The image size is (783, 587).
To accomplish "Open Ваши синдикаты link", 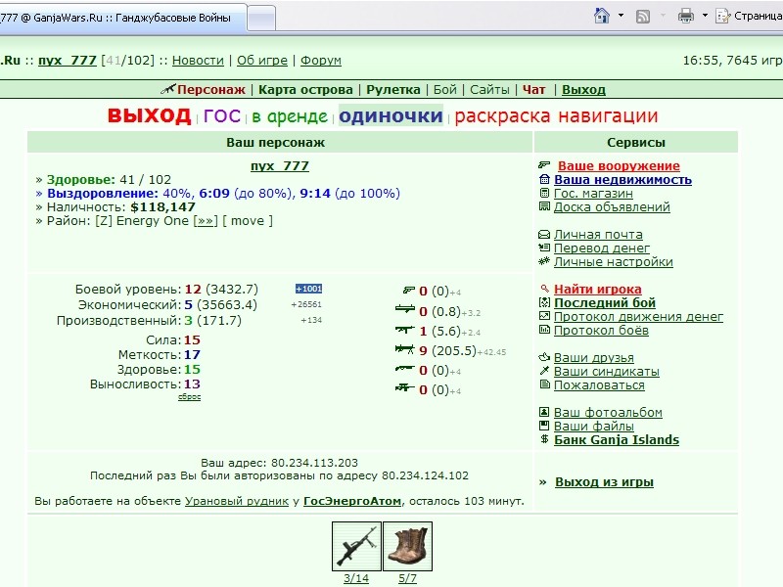I will 606,372.
